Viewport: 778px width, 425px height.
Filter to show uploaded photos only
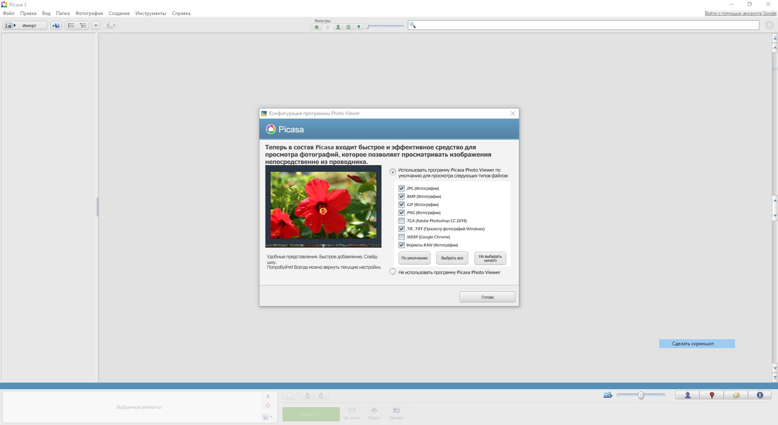(328, 27)
